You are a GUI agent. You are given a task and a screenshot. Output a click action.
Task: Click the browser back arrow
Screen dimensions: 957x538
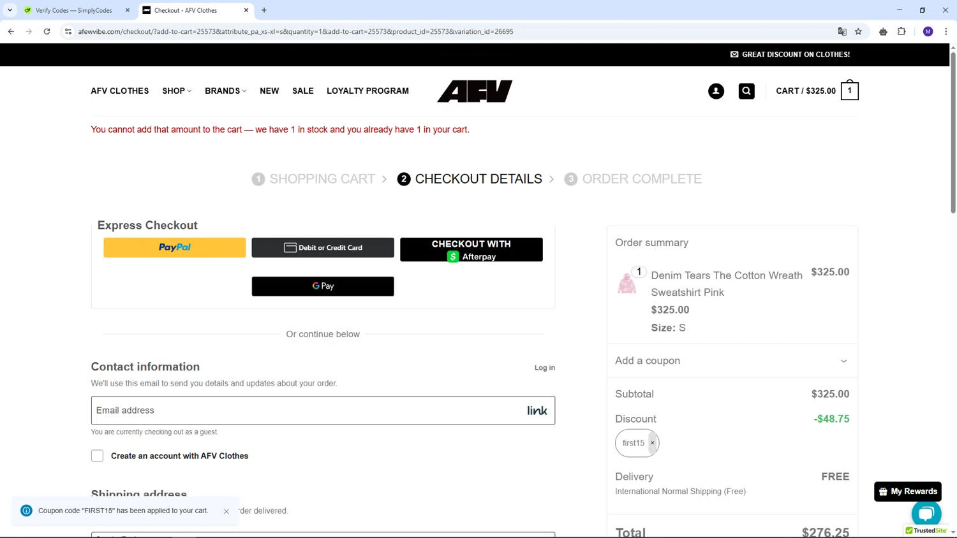(x=11, y=31)
